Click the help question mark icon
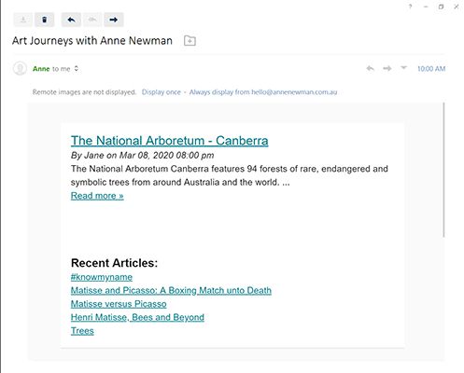The width and height of the screenshot is (464, 373). 410,7
